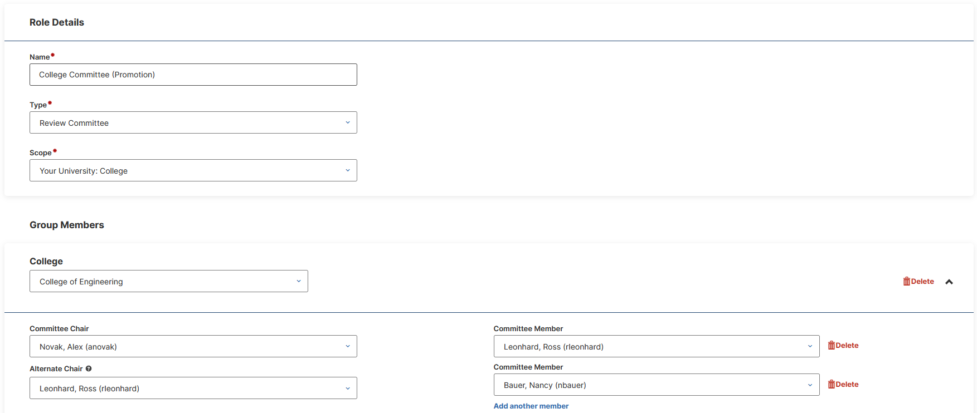The image size is (977, 413).
Task: Delete the College of Engineering group
Action: (x=918, y=281)
